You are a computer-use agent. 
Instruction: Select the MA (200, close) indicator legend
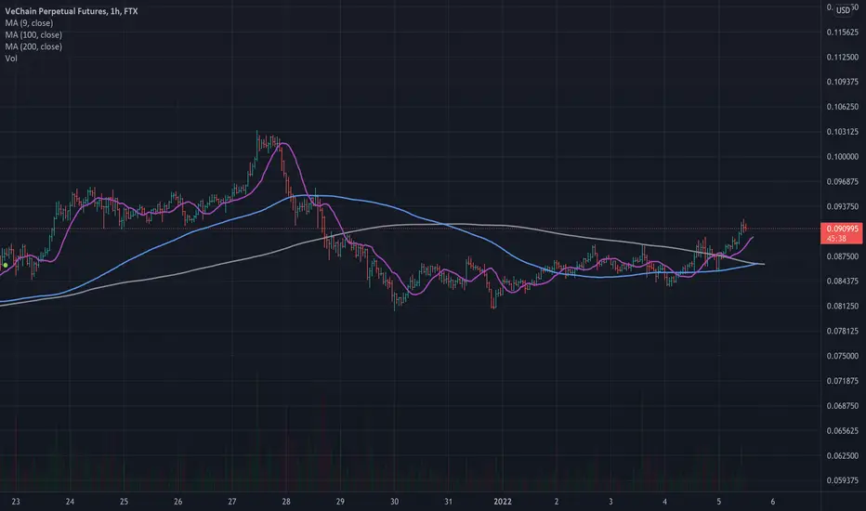pyautogui.click(x=33, y=46)
